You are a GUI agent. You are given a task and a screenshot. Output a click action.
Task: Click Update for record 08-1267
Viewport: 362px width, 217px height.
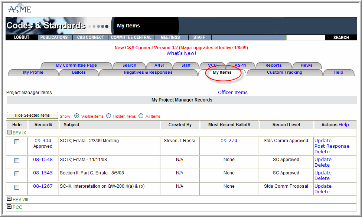coord(323,186)
